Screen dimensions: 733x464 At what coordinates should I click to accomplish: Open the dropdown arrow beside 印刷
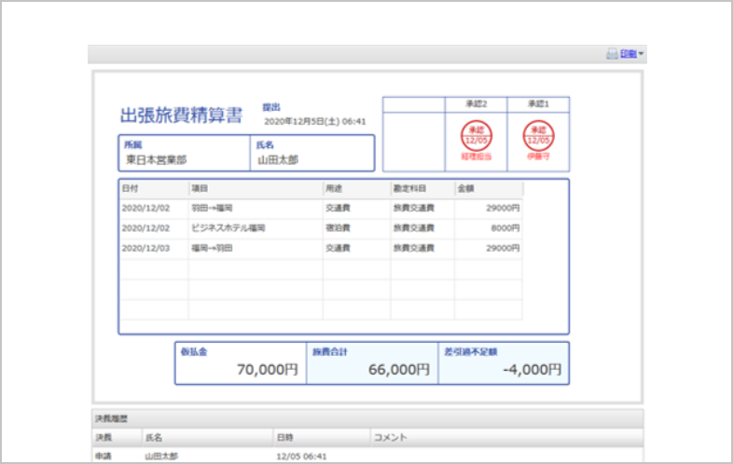point(642,54)
